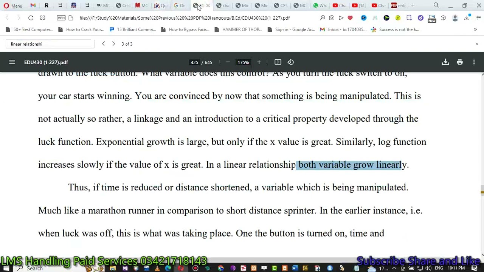This screenshot has height=272, width=484.
Task: Click the zoom in plus button
Action: 259,62
